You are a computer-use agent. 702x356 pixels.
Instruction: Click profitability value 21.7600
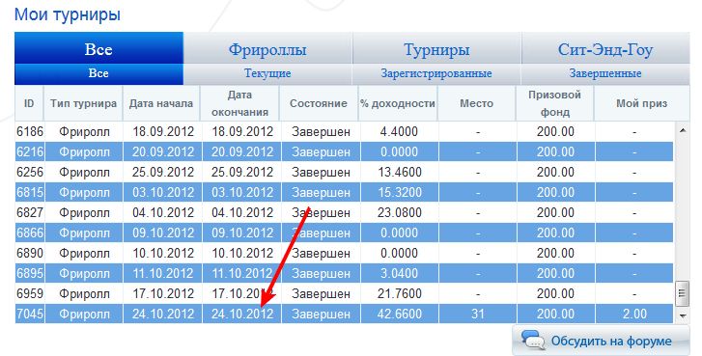(x=400, y=293)
